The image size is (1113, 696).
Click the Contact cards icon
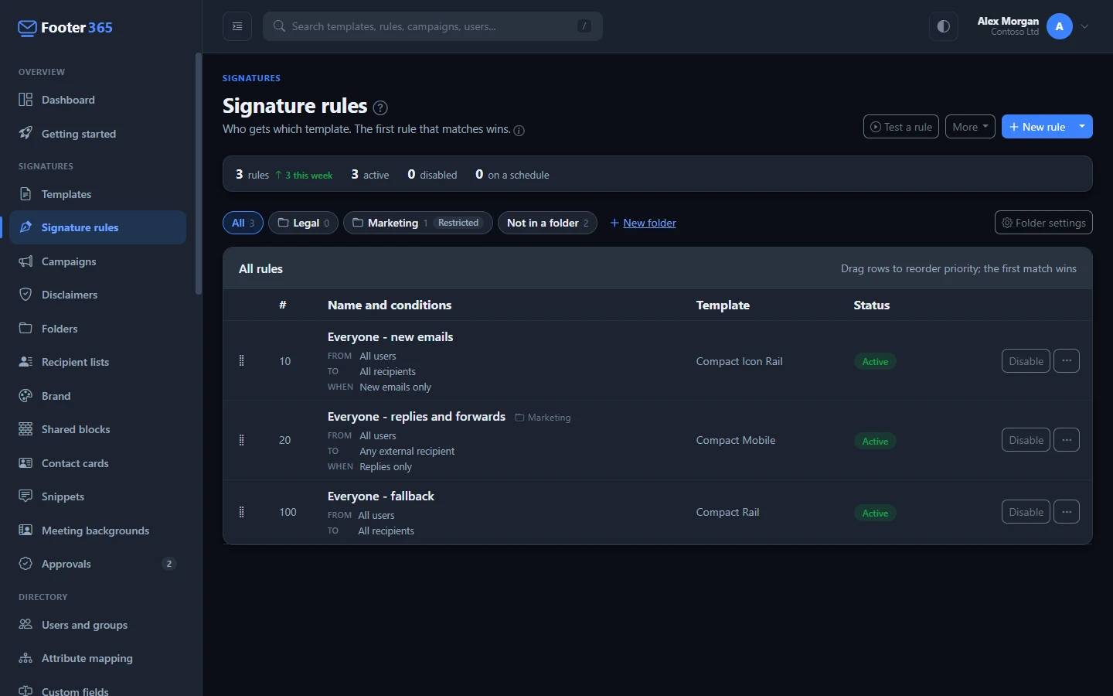(26, 462)
